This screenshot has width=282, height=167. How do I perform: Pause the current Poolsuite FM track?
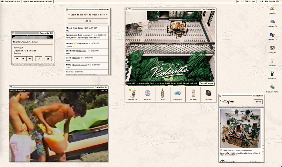(x=23, y=58)
